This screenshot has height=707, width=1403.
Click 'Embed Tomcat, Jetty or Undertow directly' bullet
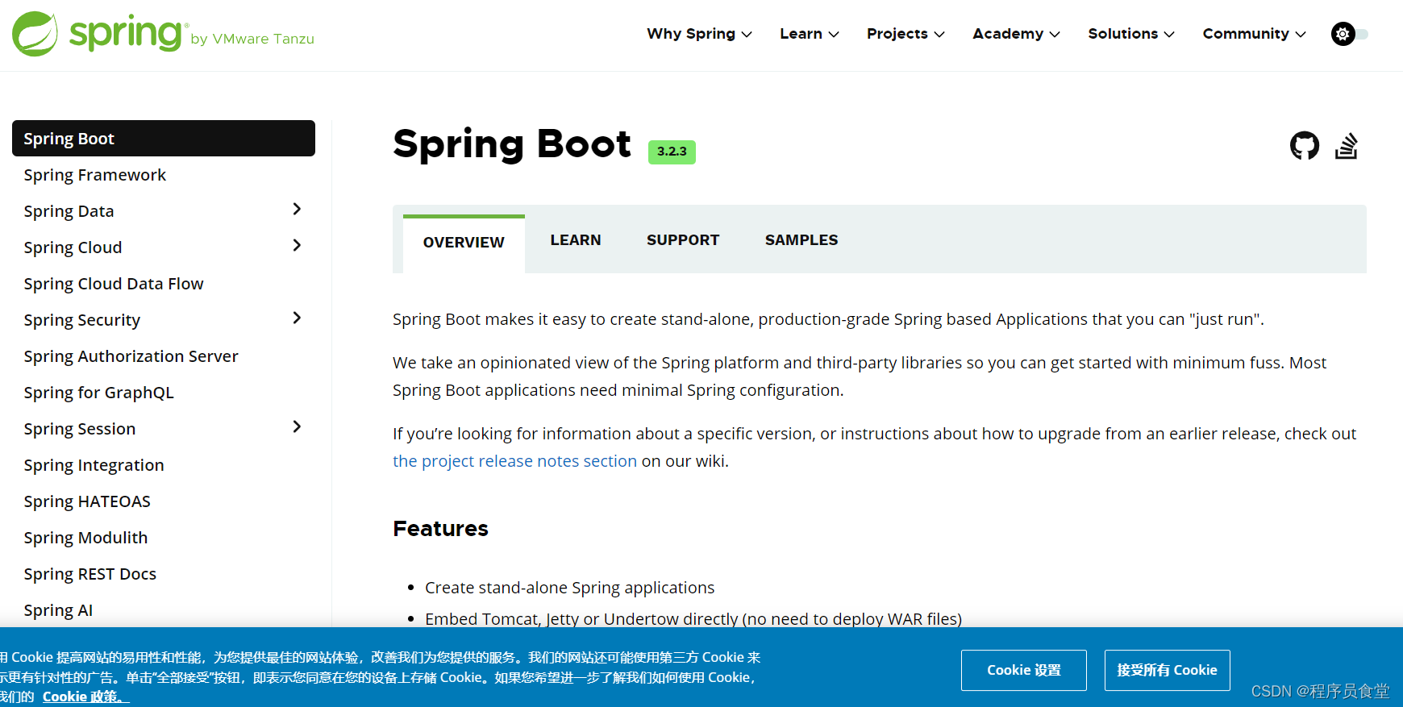693,618
